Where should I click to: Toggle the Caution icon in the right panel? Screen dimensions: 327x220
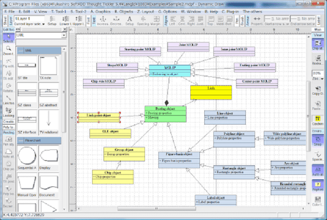317,120
